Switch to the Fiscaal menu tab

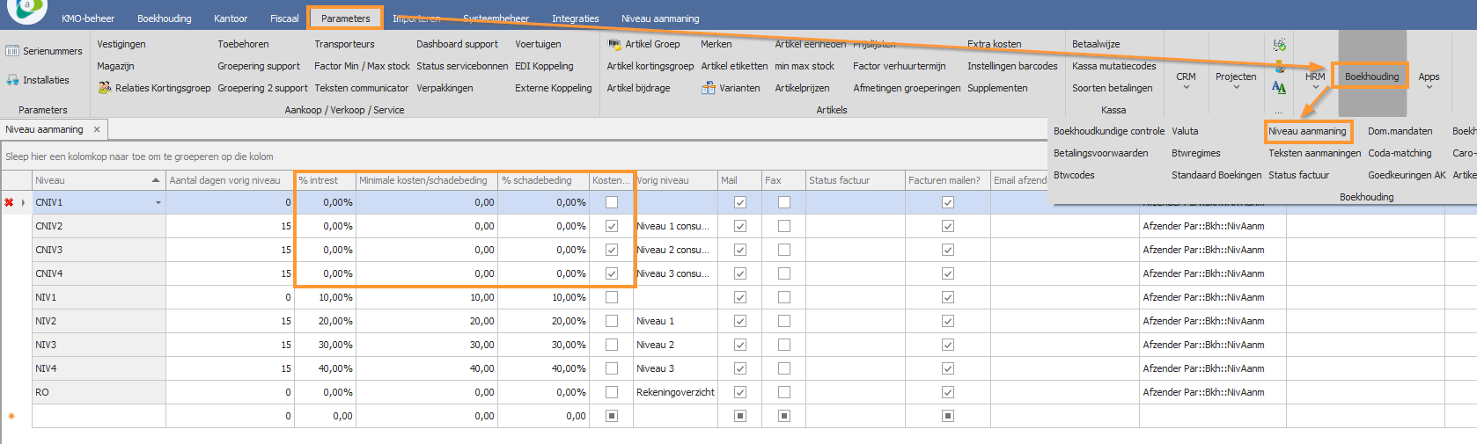click(x=284, y=18)
